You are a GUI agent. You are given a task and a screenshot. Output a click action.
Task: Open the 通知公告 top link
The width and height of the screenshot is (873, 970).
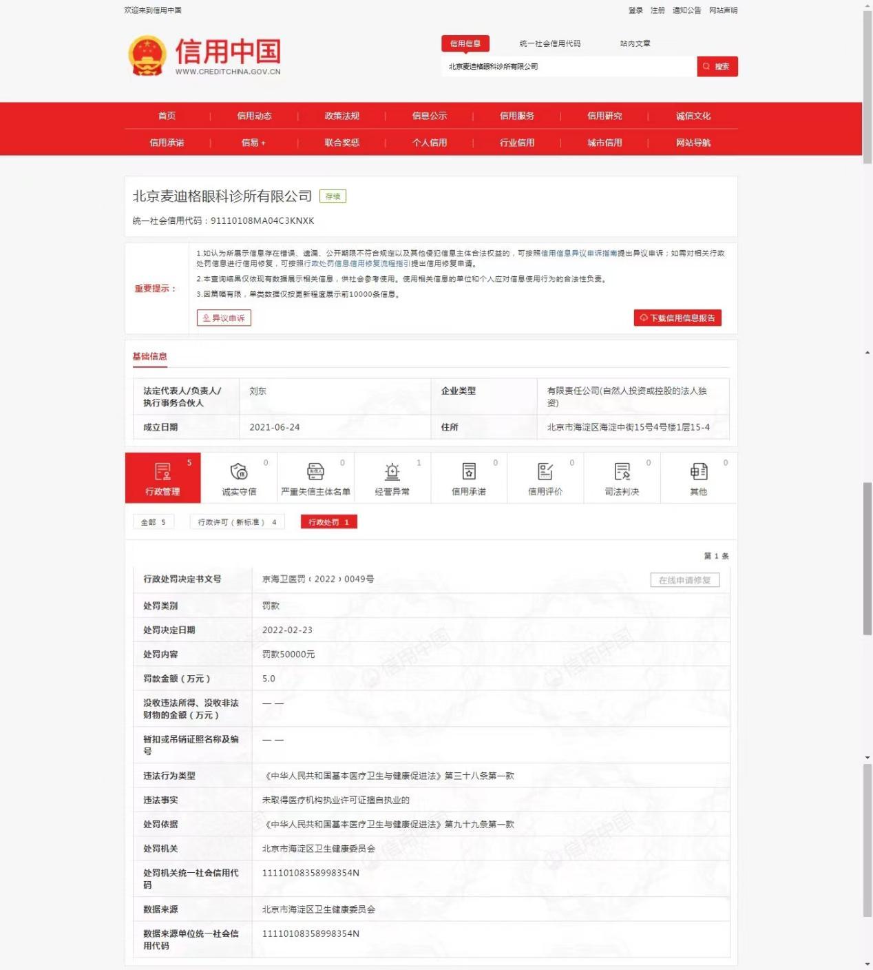pos(686,10)
